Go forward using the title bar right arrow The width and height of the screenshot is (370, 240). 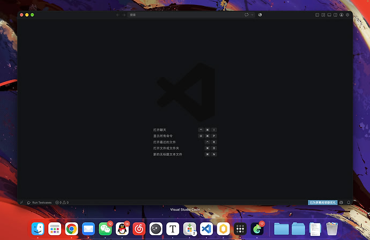[124, 15]
